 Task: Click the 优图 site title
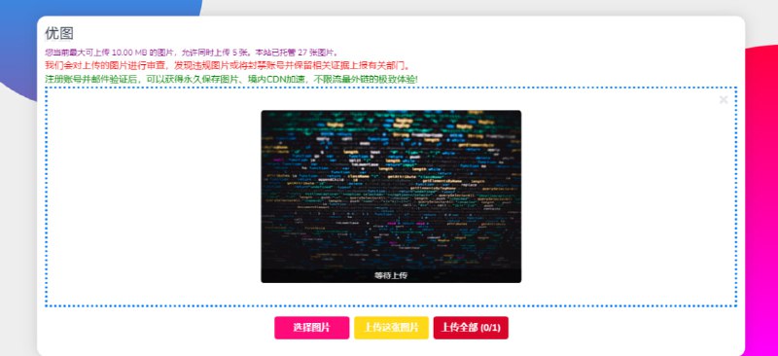click(59, 33)
